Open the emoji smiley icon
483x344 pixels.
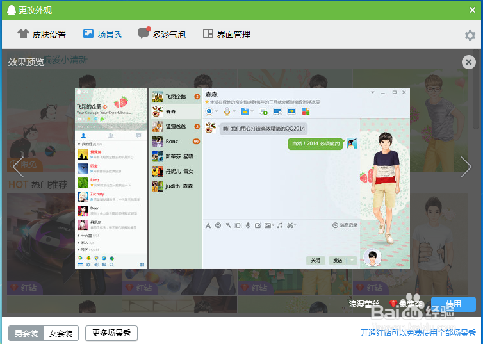[218, 225]
